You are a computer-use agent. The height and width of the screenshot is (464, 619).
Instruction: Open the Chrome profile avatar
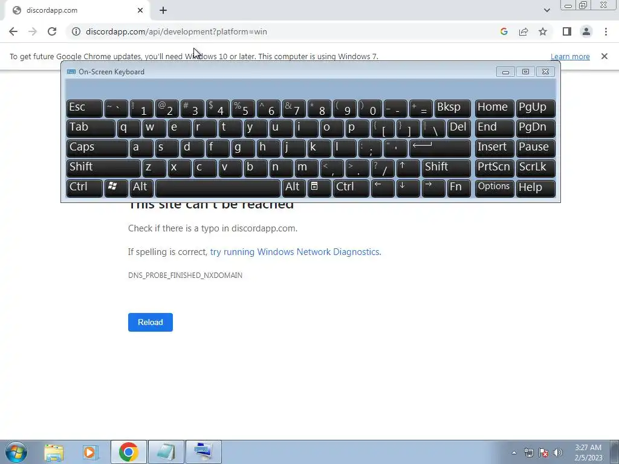pos(586,31)
